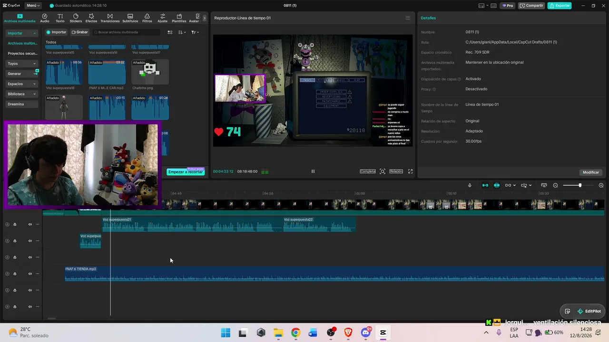
Task: Lock the Voz superpuesta21 track
Action: tap(15, 224)
